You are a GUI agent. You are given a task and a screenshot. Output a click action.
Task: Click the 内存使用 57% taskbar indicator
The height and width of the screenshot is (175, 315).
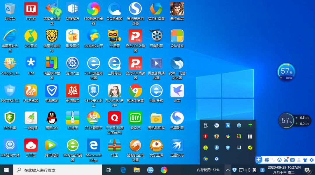pos(208,170)
